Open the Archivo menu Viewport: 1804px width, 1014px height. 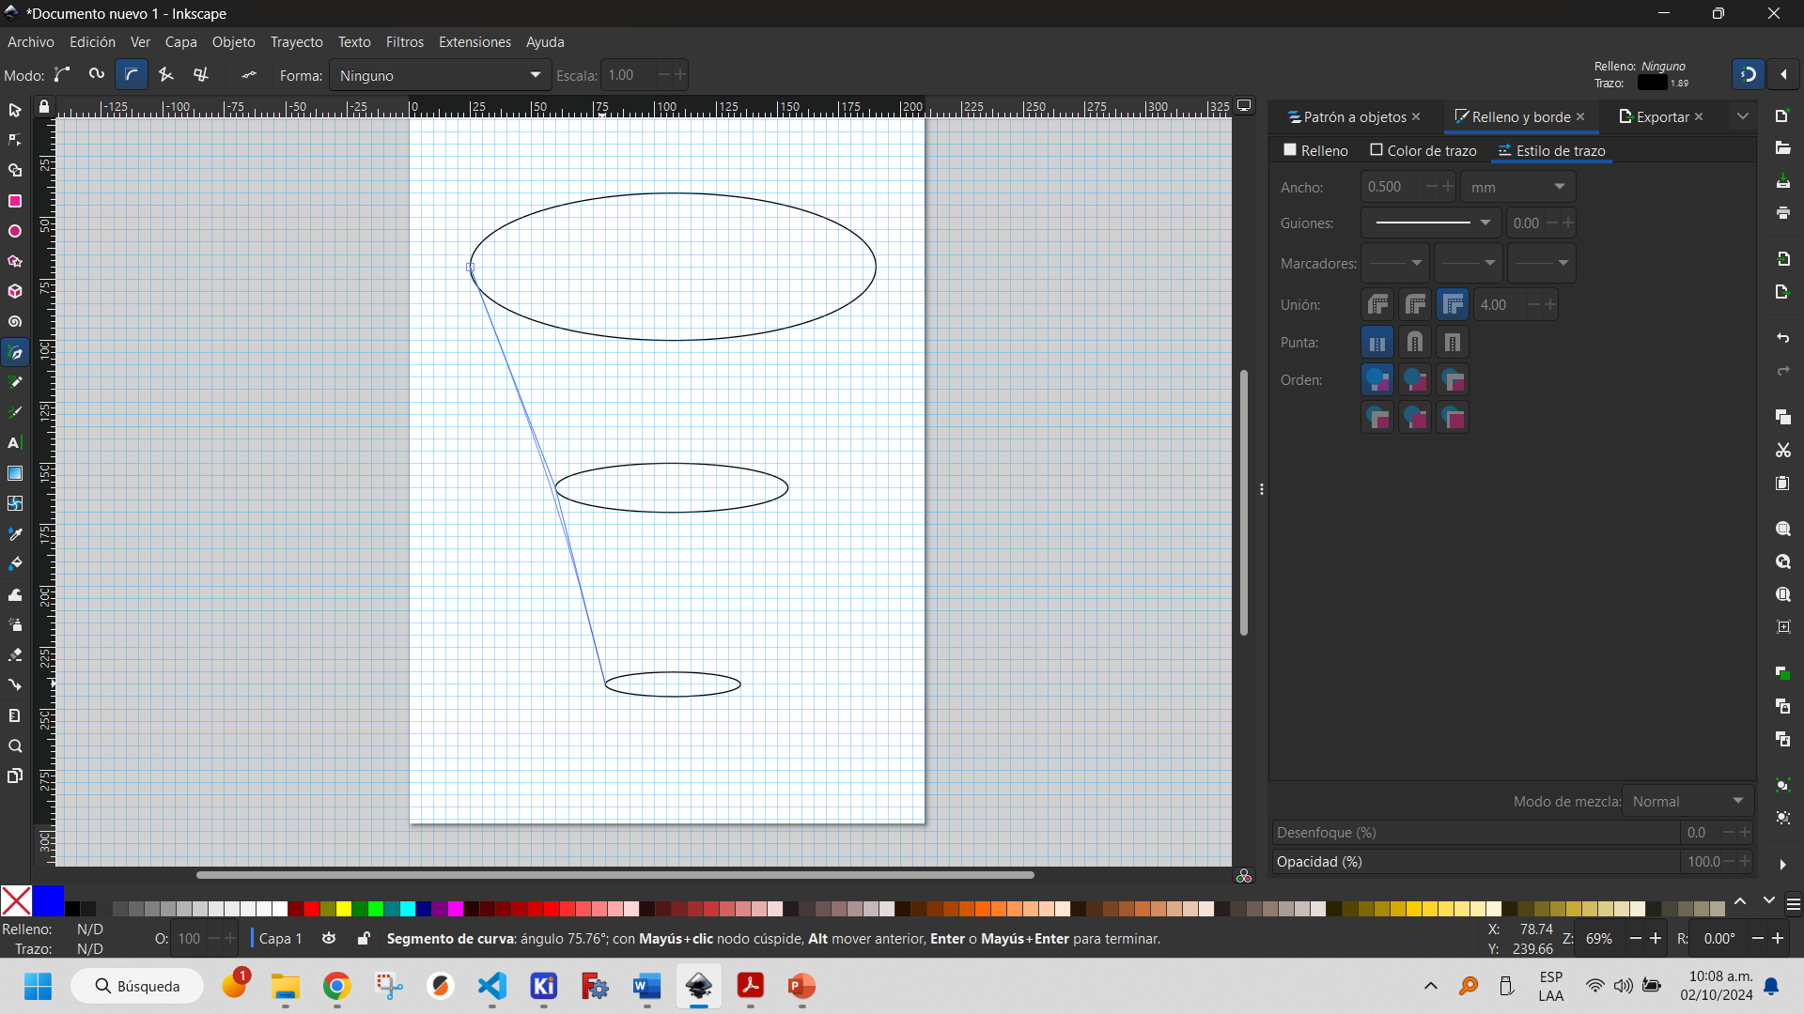tap(31, 42)
